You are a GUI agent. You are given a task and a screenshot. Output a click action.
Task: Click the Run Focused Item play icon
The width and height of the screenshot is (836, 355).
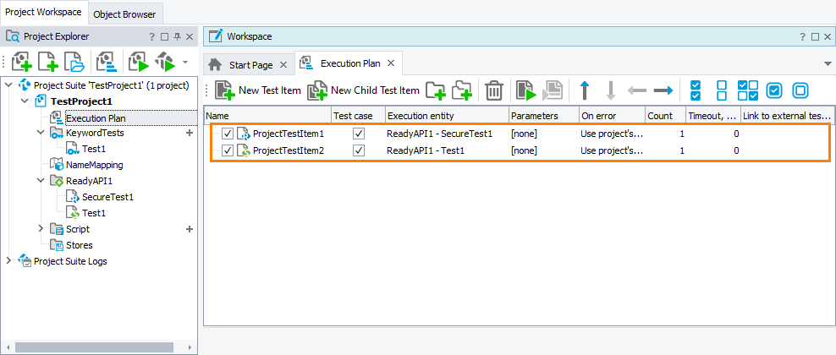point(526,90)
